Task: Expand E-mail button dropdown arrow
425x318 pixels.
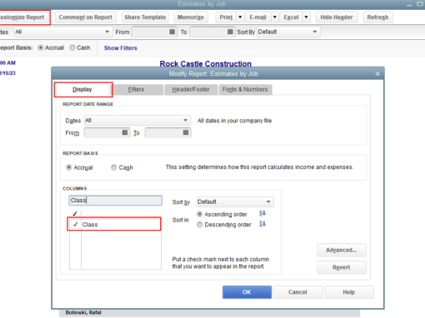Action: click(x=274, y=17)
